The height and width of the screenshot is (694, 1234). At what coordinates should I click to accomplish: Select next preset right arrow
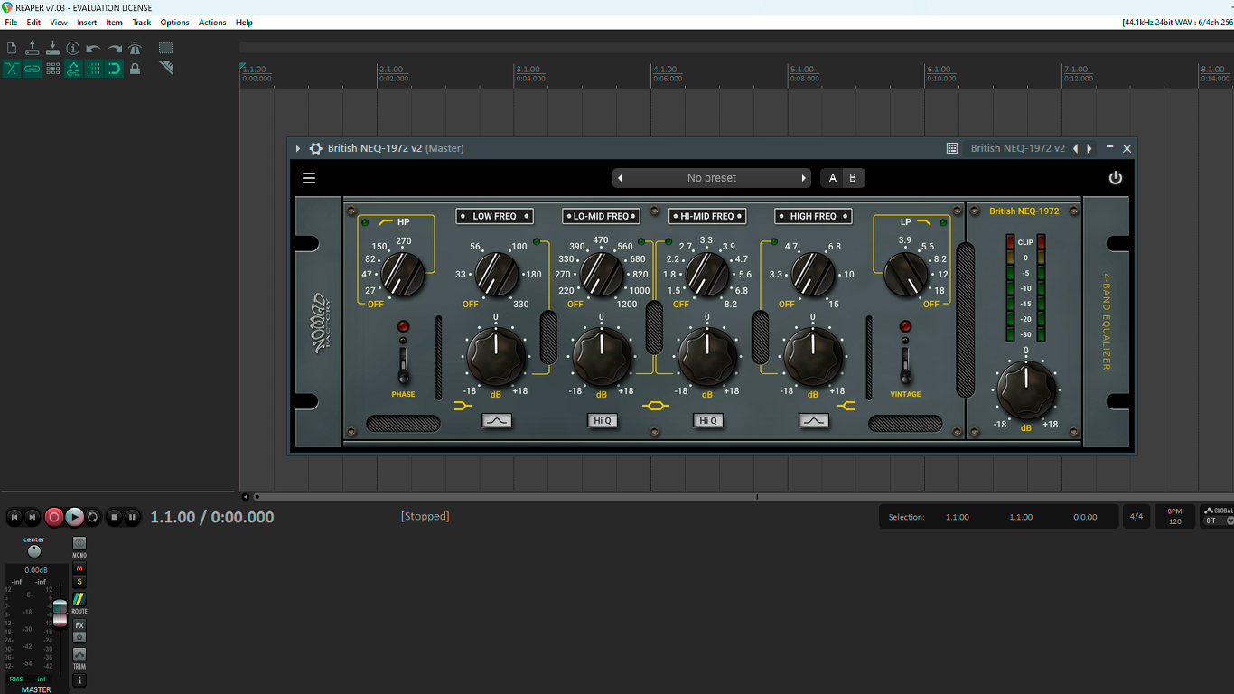[804, 178]
